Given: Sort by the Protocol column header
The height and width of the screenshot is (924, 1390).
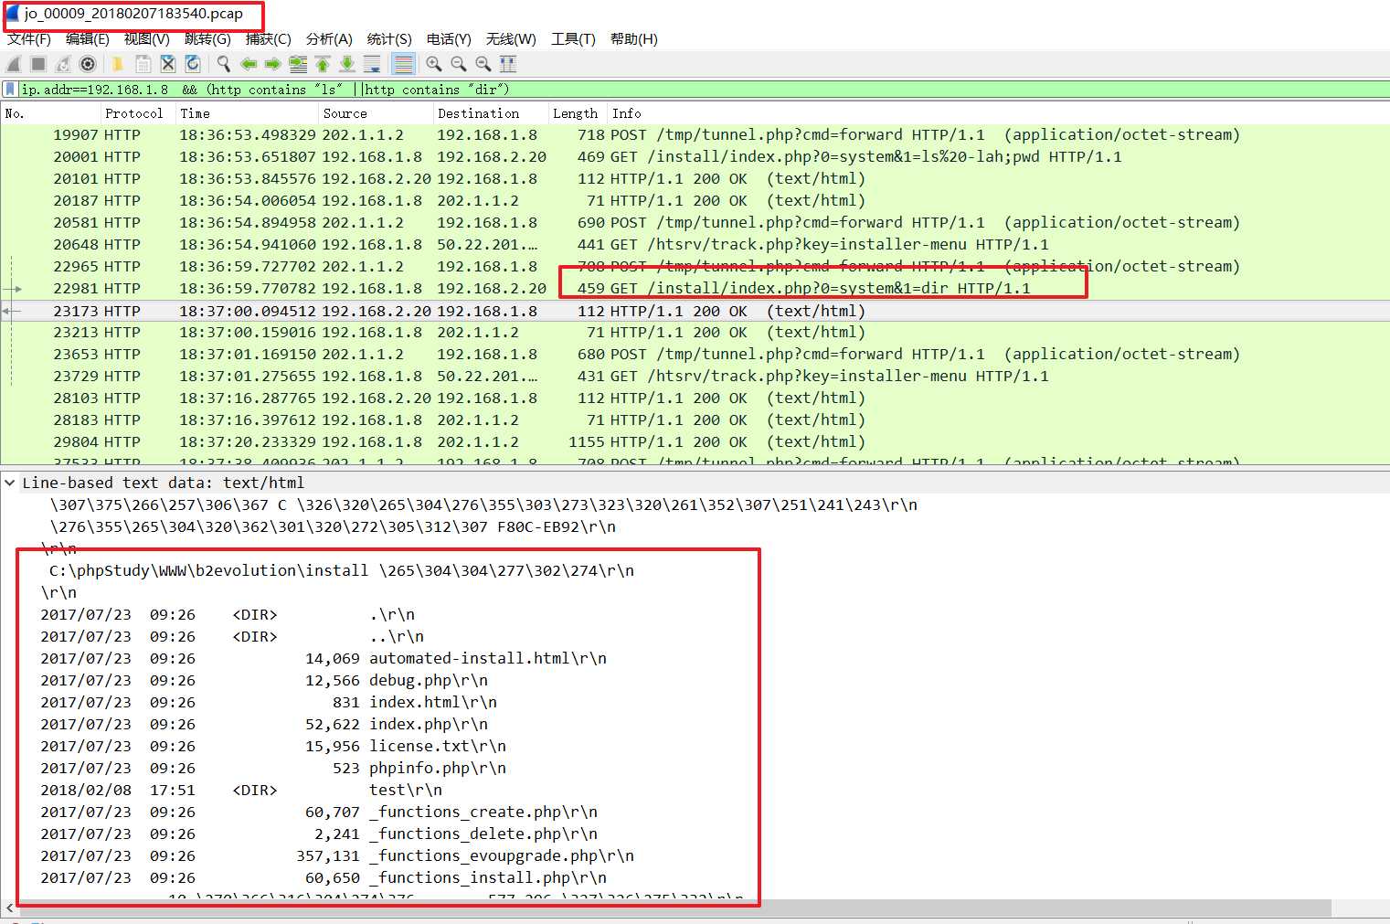Looking at the screenshot, I should [x=138, y=113].
